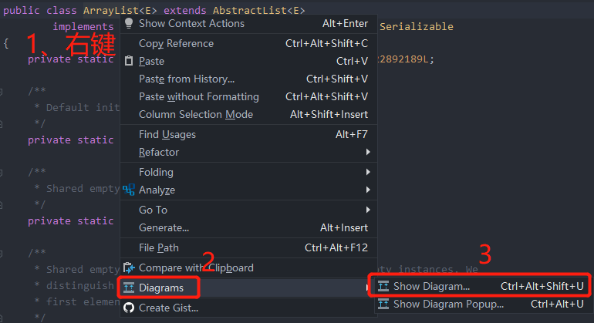Open the Go To submenu
This screenshot has width=594, height=323.
(248, 210)
